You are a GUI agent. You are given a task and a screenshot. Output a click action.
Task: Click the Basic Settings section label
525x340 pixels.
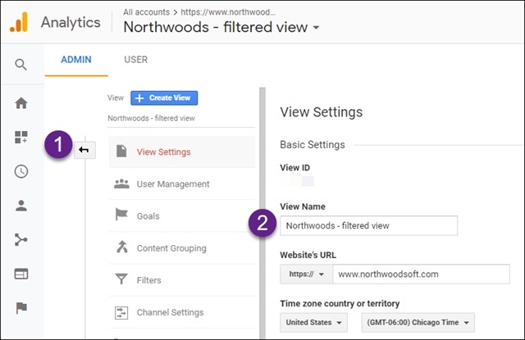tap(313, 145)
